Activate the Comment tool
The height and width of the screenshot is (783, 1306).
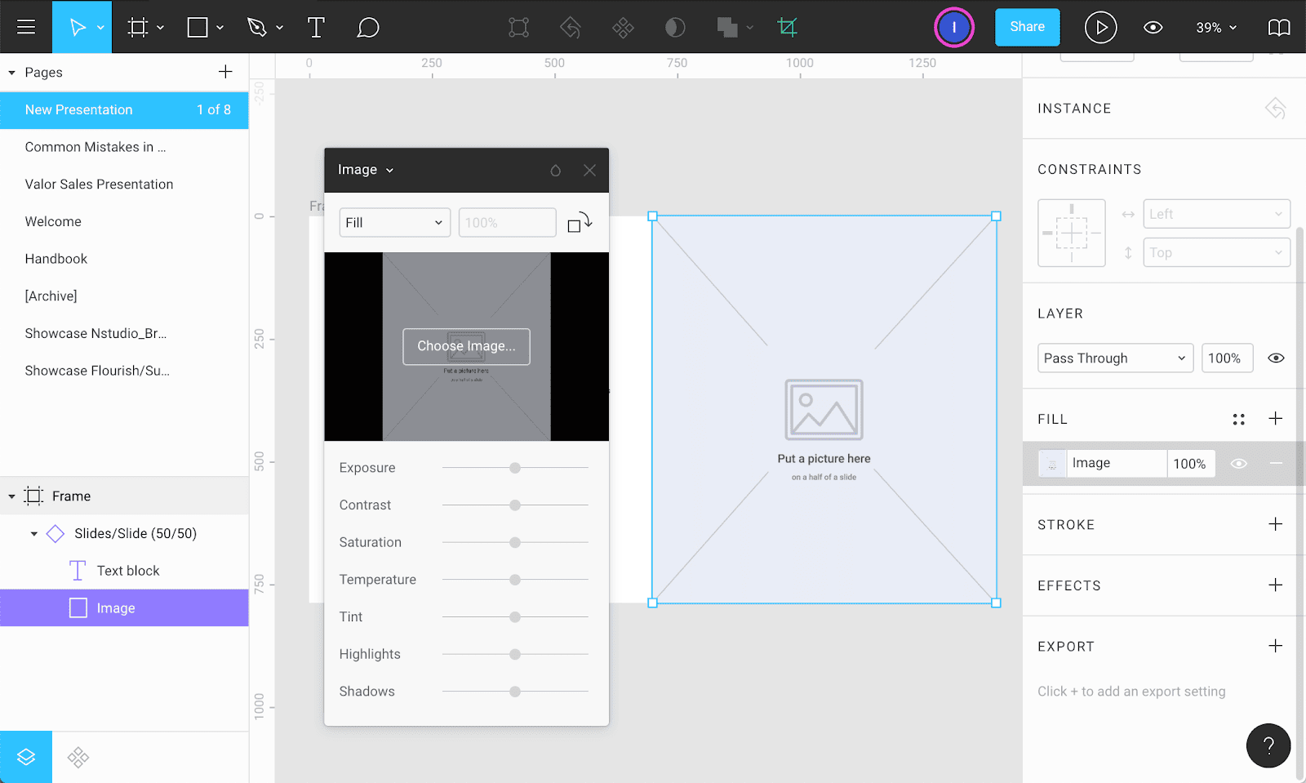click(x=368, y=27)
